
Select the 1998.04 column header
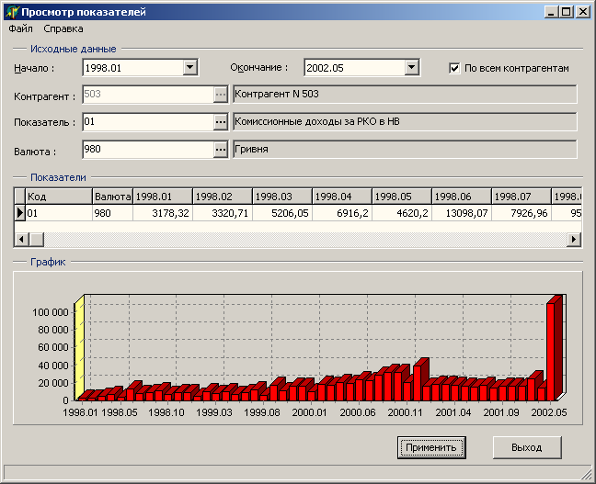342,197
